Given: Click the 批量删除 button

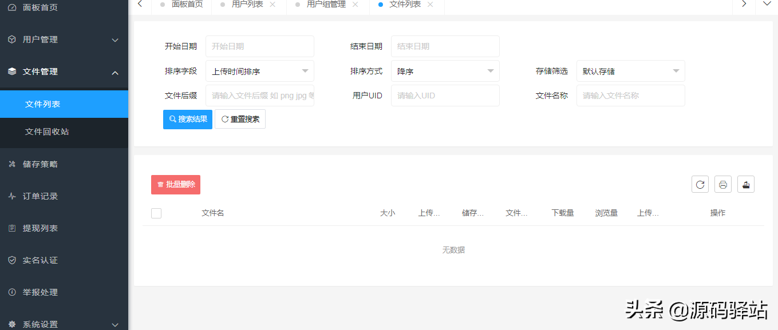Looking at the screenshot, I should pyautogui.click(x=176, y=185).
